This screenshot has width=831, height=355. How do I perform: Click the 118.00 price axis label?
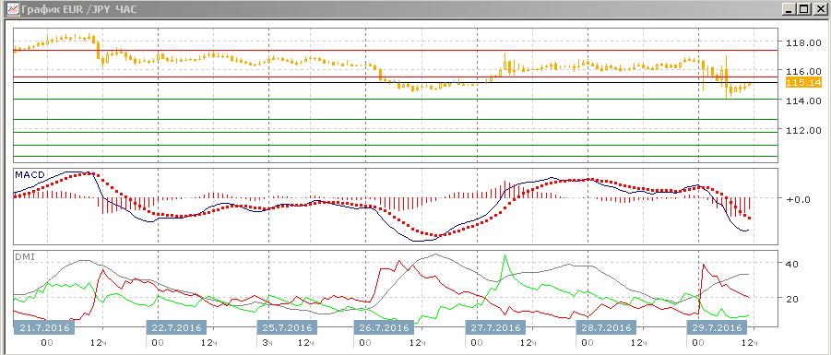pos(803,43)
